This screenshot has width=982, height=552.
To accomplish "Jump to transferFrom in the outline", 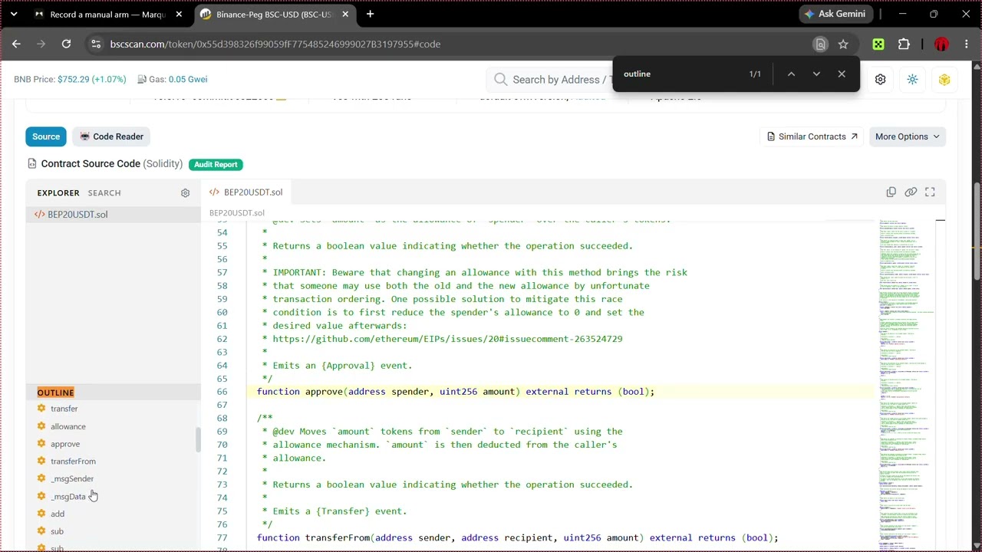I will click(x=74, y=462).
